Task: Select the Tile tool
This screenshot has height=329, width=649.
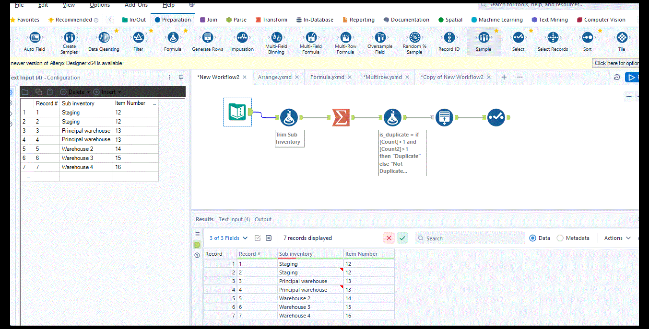Action: click(x=621, y=38)
